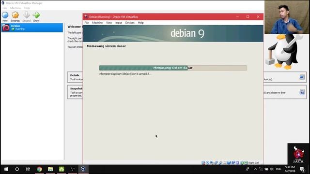Viewport: 310px width, 174px height.
Task: Open File menu in VirtualBox Manager window
Action: [x=4, y=8]
